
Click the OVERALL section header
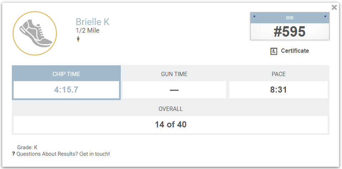point(171,109)
